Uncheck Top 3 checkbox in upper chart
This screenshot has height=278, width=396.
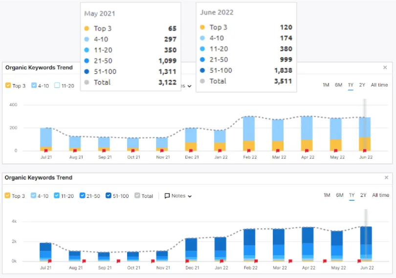point(8,86)
